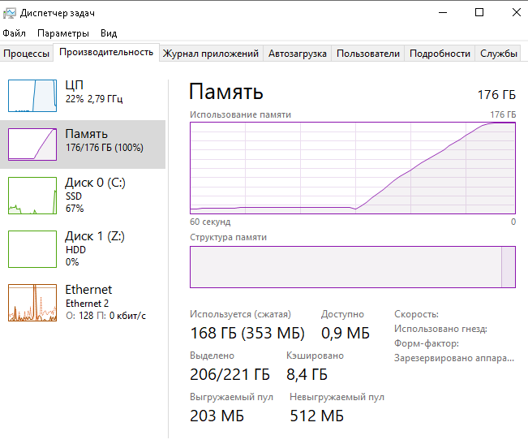This screenshot has width=528, height=444.
Task: Switch to the Подробности tab
Action: (x=440, y=54)
